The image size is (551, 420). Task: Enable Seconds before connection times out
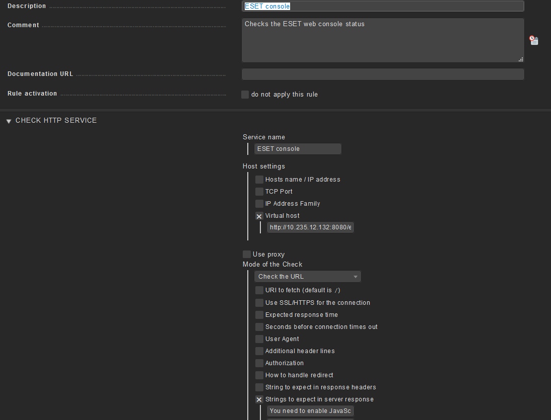259,327
